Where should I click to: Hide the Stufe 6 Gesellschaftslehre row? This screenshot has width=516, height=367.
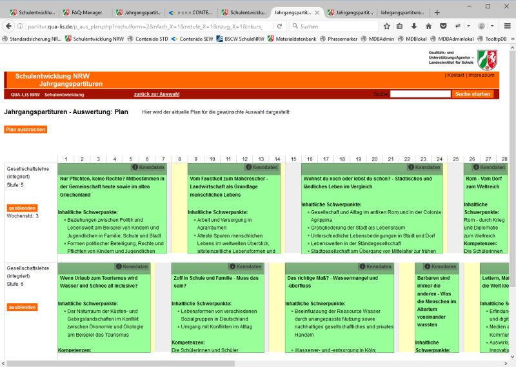pyautogui.click(x=22, y=307)
